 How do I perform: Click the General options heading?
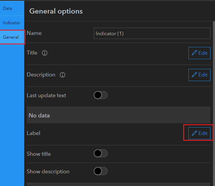click(x=56, y=11)
